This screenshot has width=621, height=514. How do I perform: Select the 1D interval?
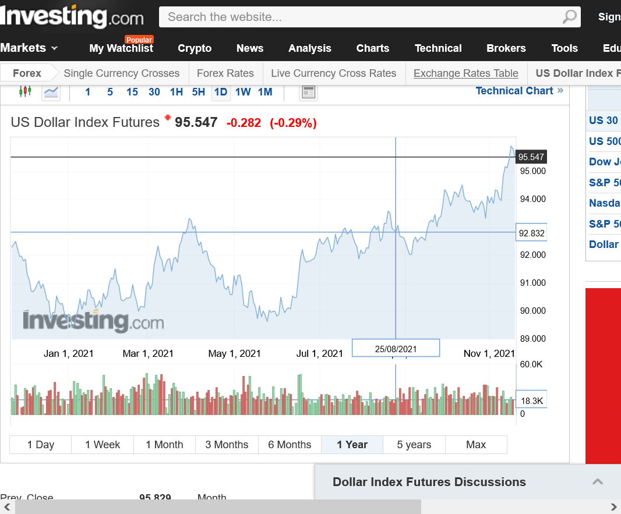pos(221,92)
